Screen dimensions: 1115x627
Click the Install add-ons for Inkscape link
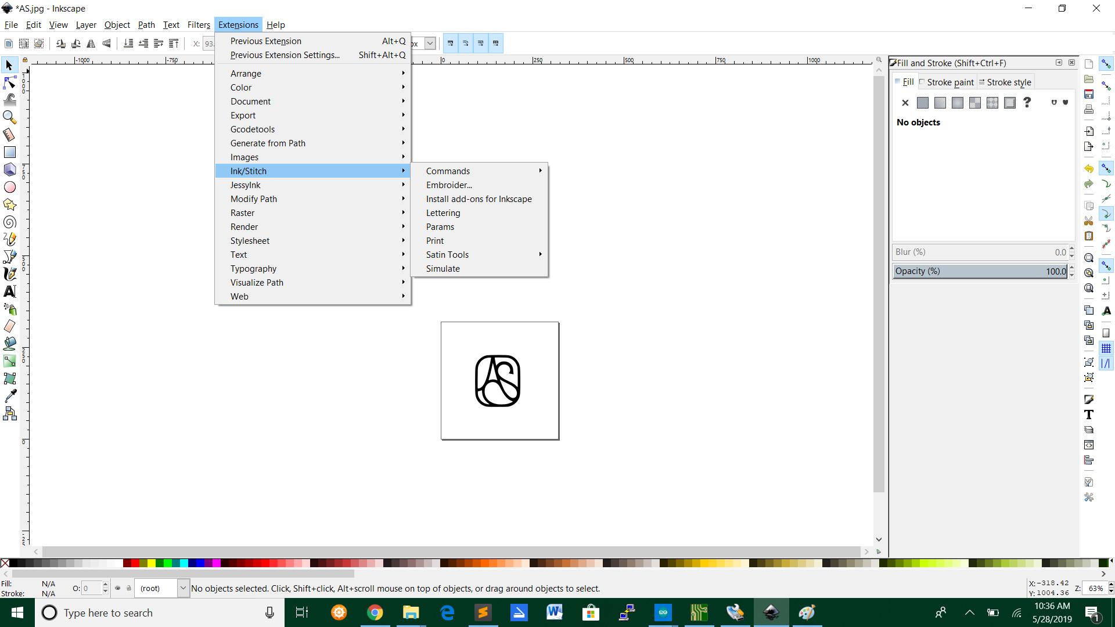[479, 199]
